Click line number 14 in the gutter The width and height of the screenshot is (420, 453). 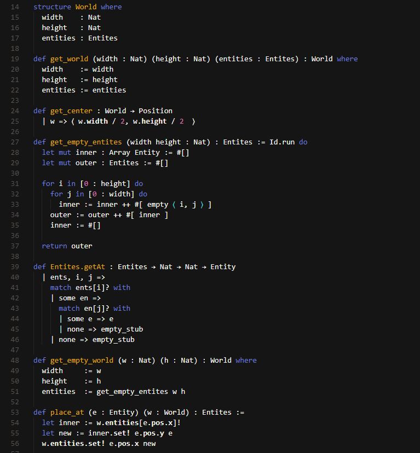15,7
